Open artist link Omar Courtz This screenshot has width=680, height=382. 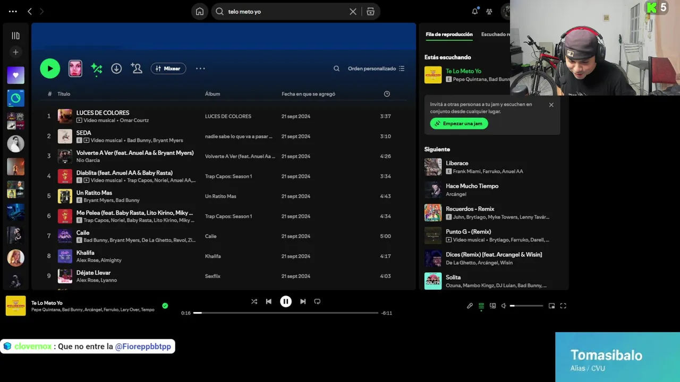click(x=134, y=120)
